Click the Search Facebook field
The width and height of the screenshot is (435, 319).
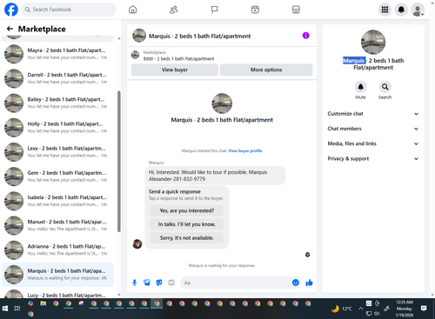tap(69, 10)
